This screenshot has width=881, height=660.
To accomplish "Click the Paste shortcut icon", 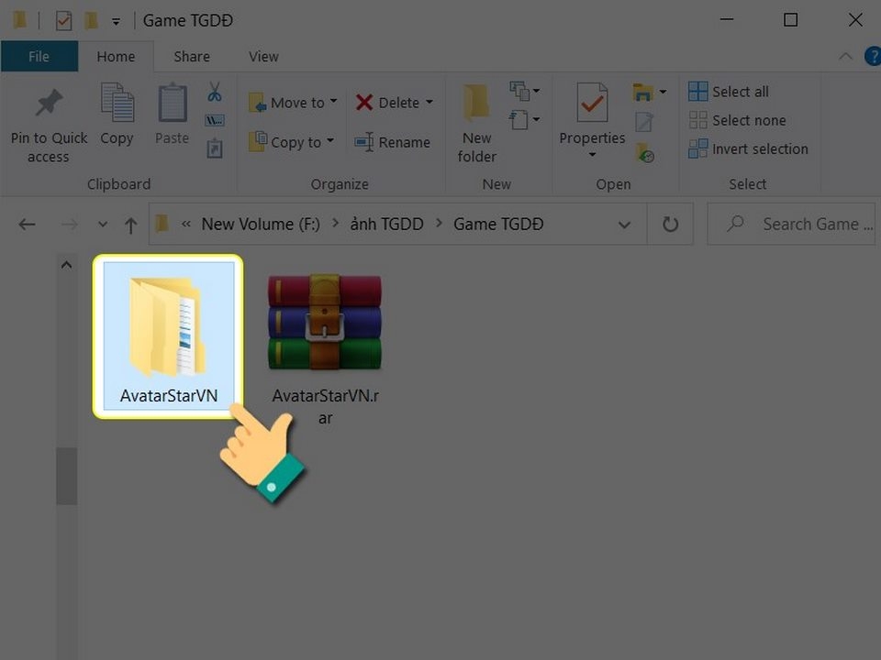I will [x=215, y=148].
